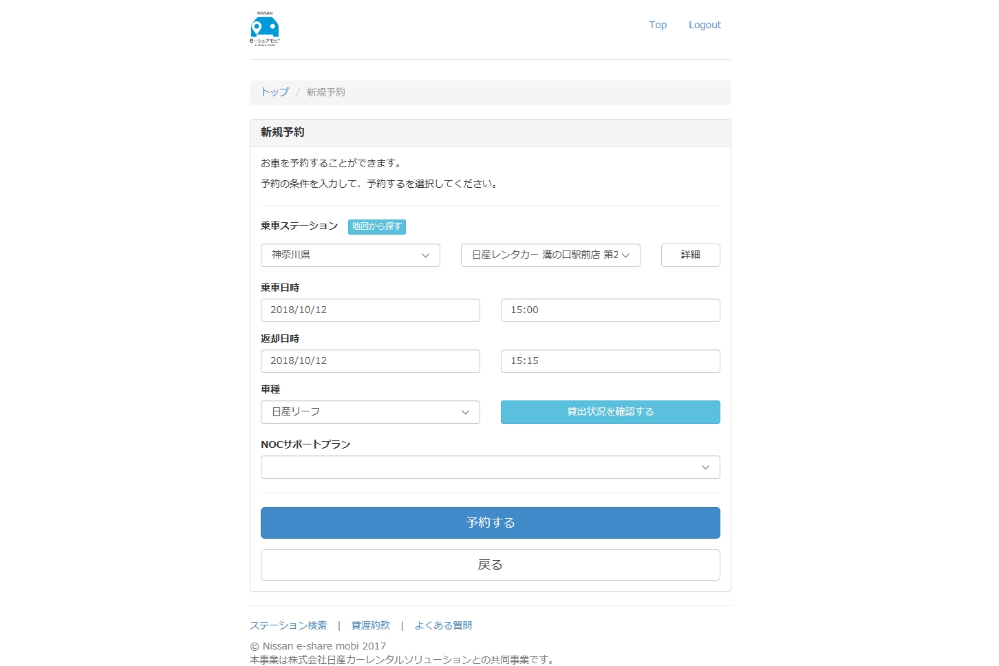The image size is (999, 666).
Task: Expand the 日産リーフ car type dropdown
Action: (370, 412)
